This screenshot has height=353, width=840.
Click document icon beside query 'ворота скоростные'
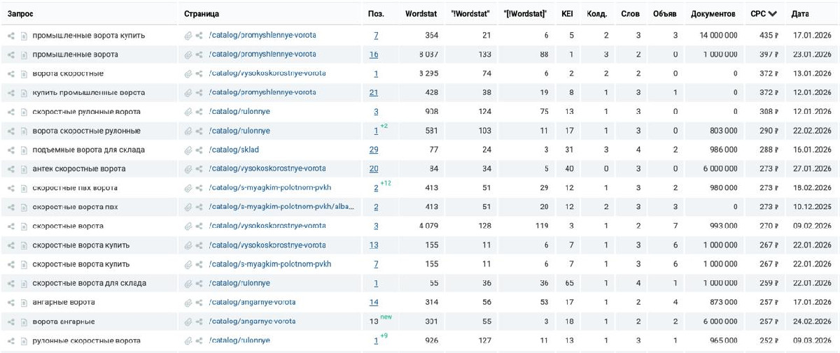(x=24, y=73)
